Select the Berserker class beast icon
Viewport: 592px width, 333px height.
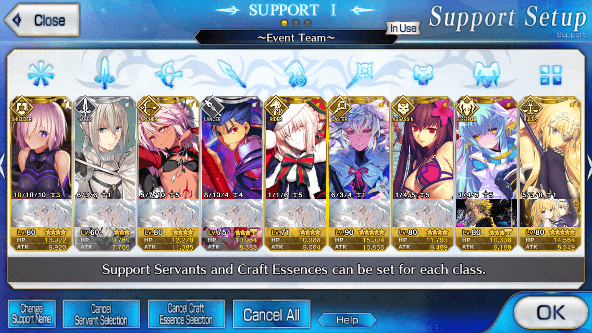click(486, 74)
